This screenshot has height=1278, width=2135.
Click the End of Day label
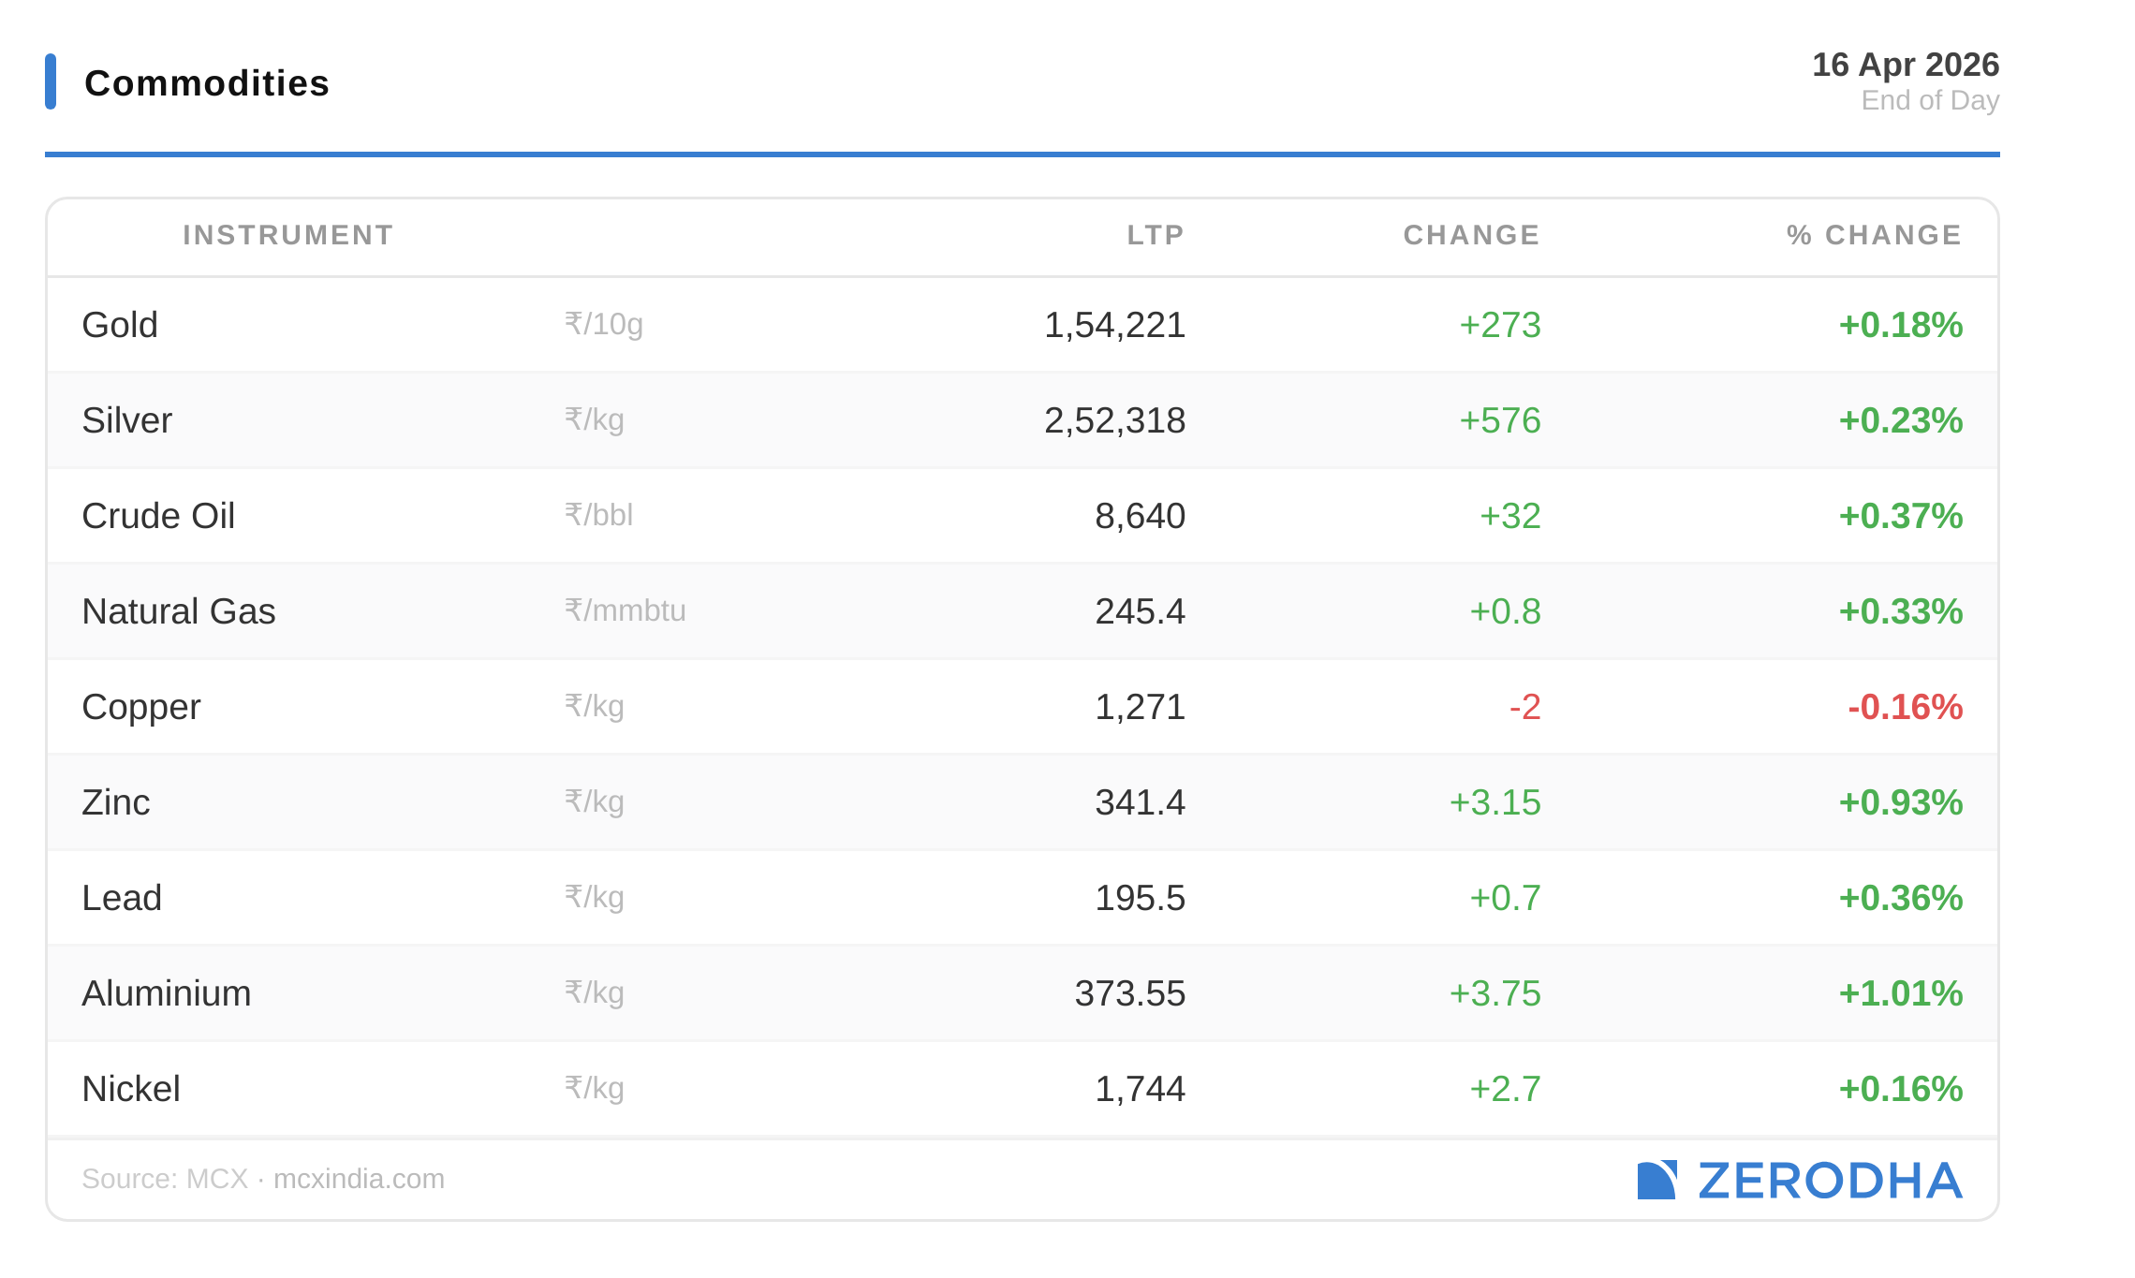(x=1929, y=100)
